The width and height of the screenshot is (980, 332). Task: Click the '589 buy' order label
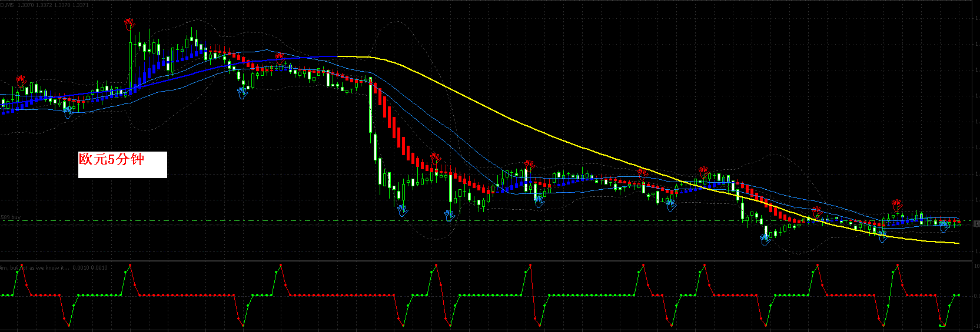click(x=10, y=217)
